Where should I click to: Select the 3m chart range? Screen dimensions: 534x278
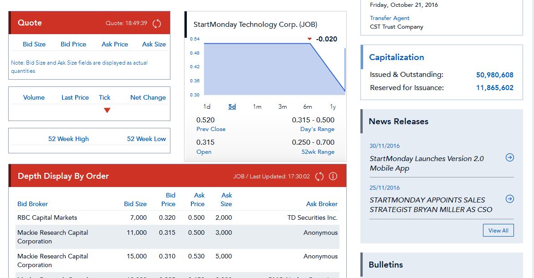pos(282,107)
